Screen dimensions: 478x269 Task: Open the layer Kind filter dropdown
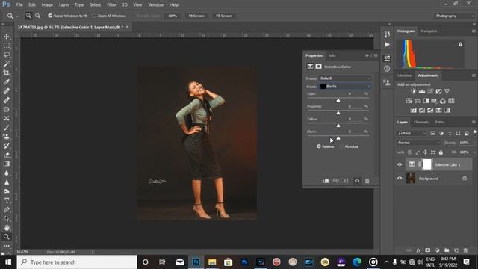point(412,133)
